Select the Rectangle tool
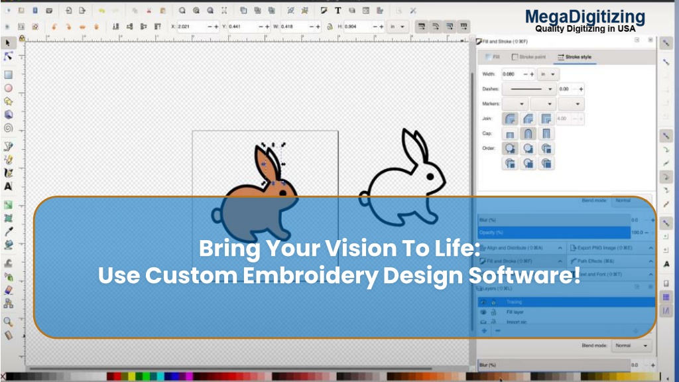The image size is (679, 382). pos(8,74)
